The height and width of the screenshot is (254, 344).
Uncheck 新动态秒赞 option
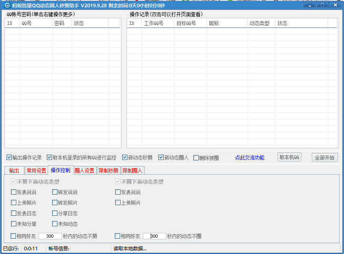[125, 158]
